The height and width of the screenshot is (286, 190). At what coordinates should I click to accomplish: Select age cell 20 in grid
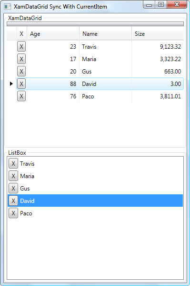point(53,71)
